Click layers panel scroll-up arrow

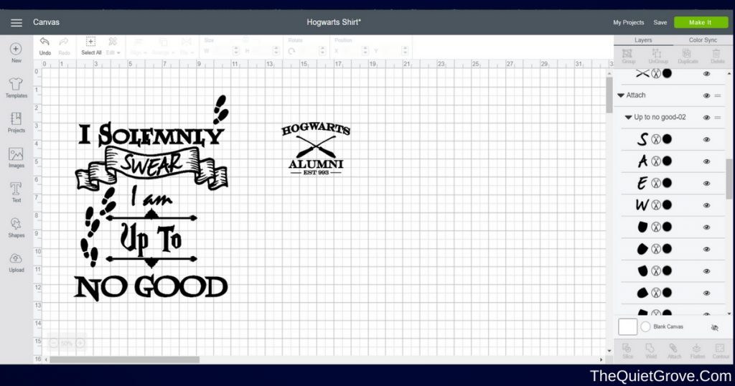[729, 74]
